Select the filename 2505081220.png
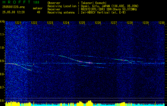 click(14, 7)
